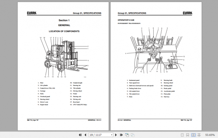Click list item '18. LPG Tank (LPG Only)'
The image size is (218, 138).
tap(78, 105)
